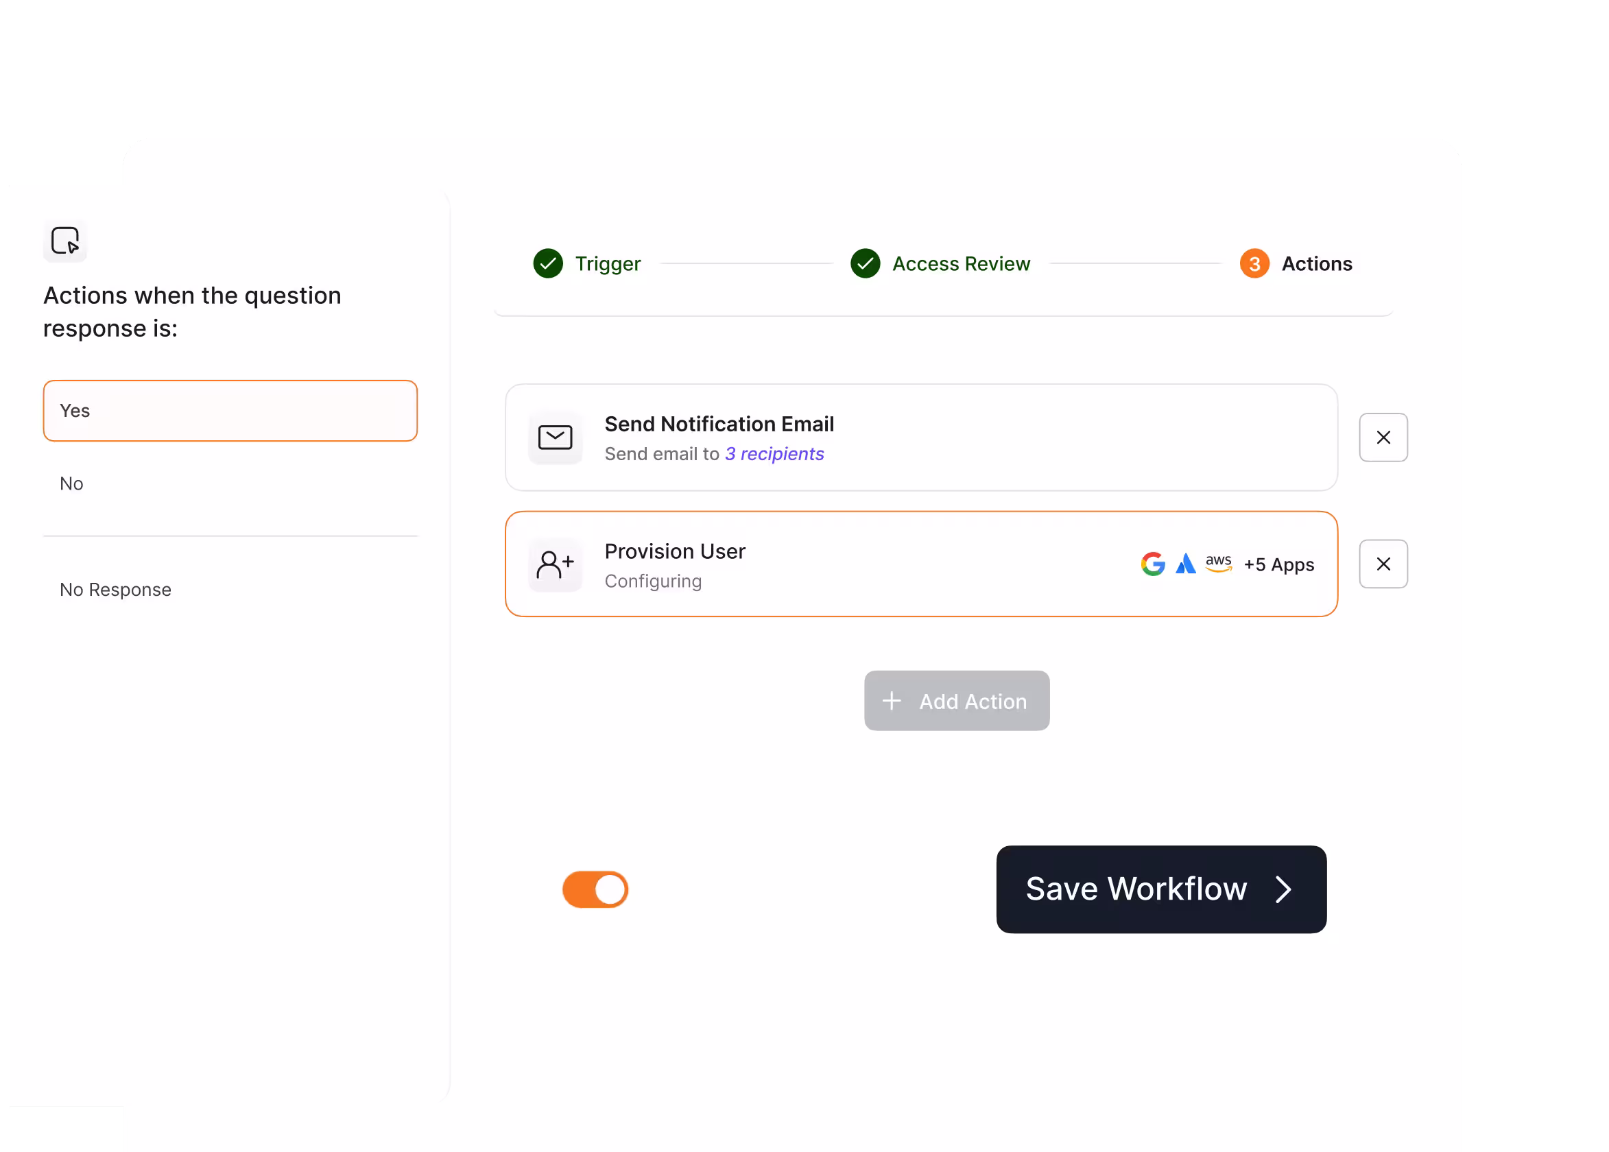Open the 3 recipients link

[774, 454]
